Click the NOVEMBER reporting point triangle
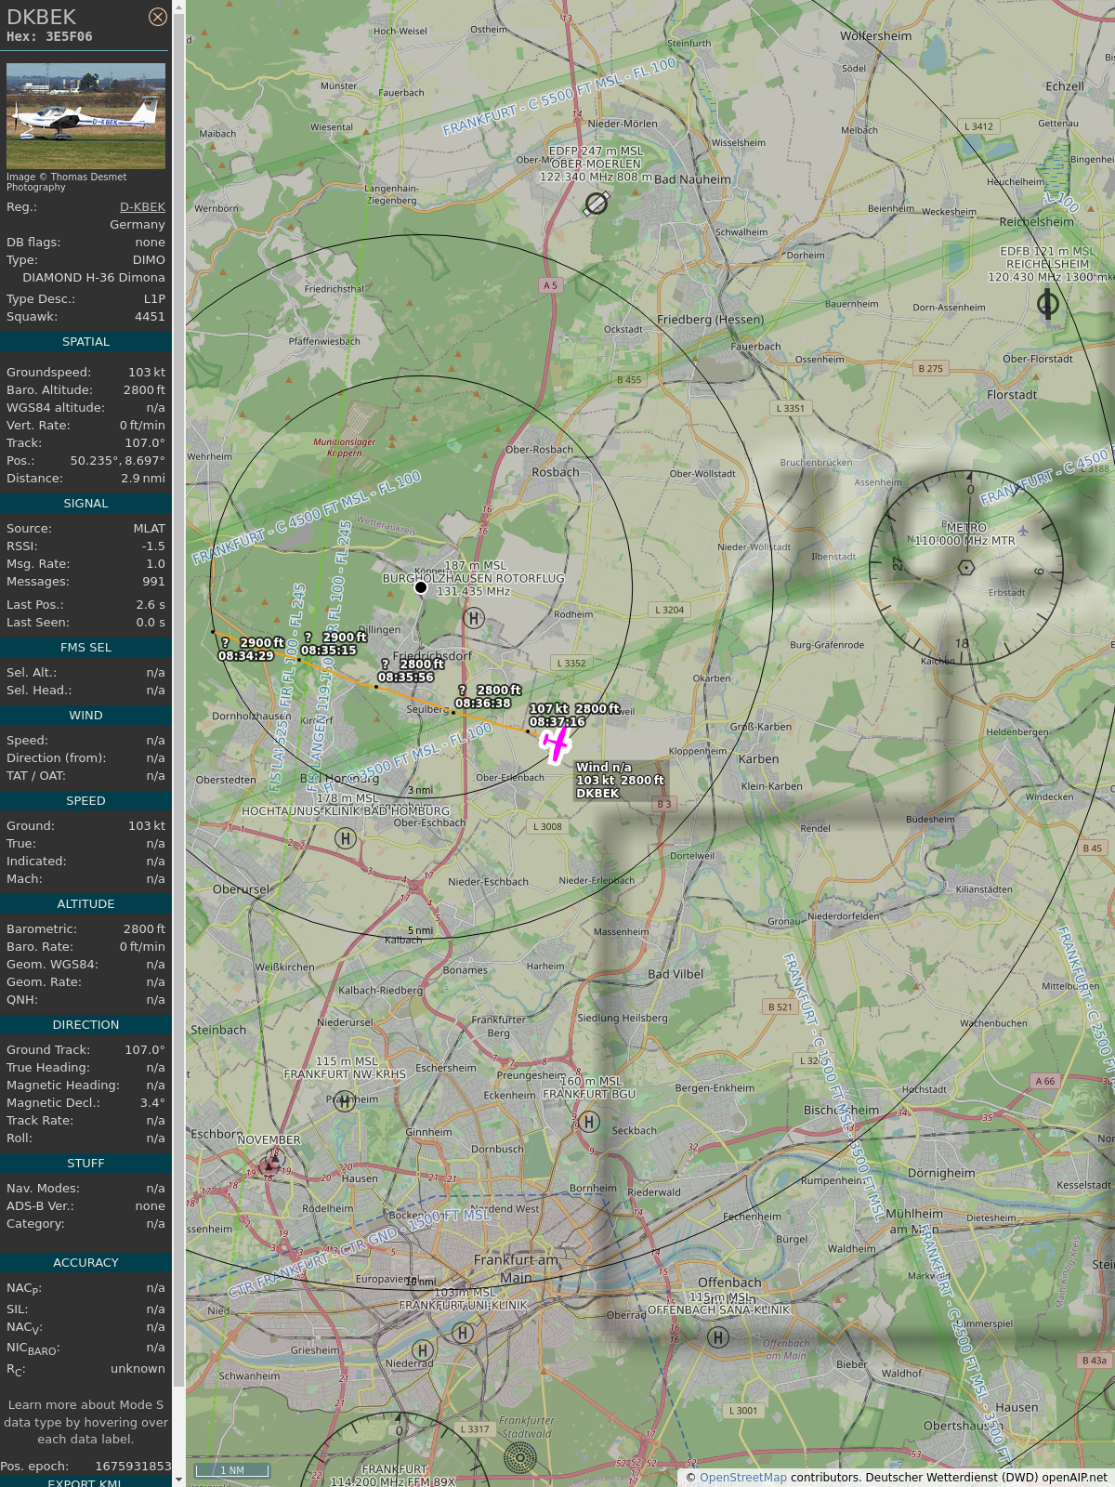Viewport: 1115px width, 1487px height. 270,1163
